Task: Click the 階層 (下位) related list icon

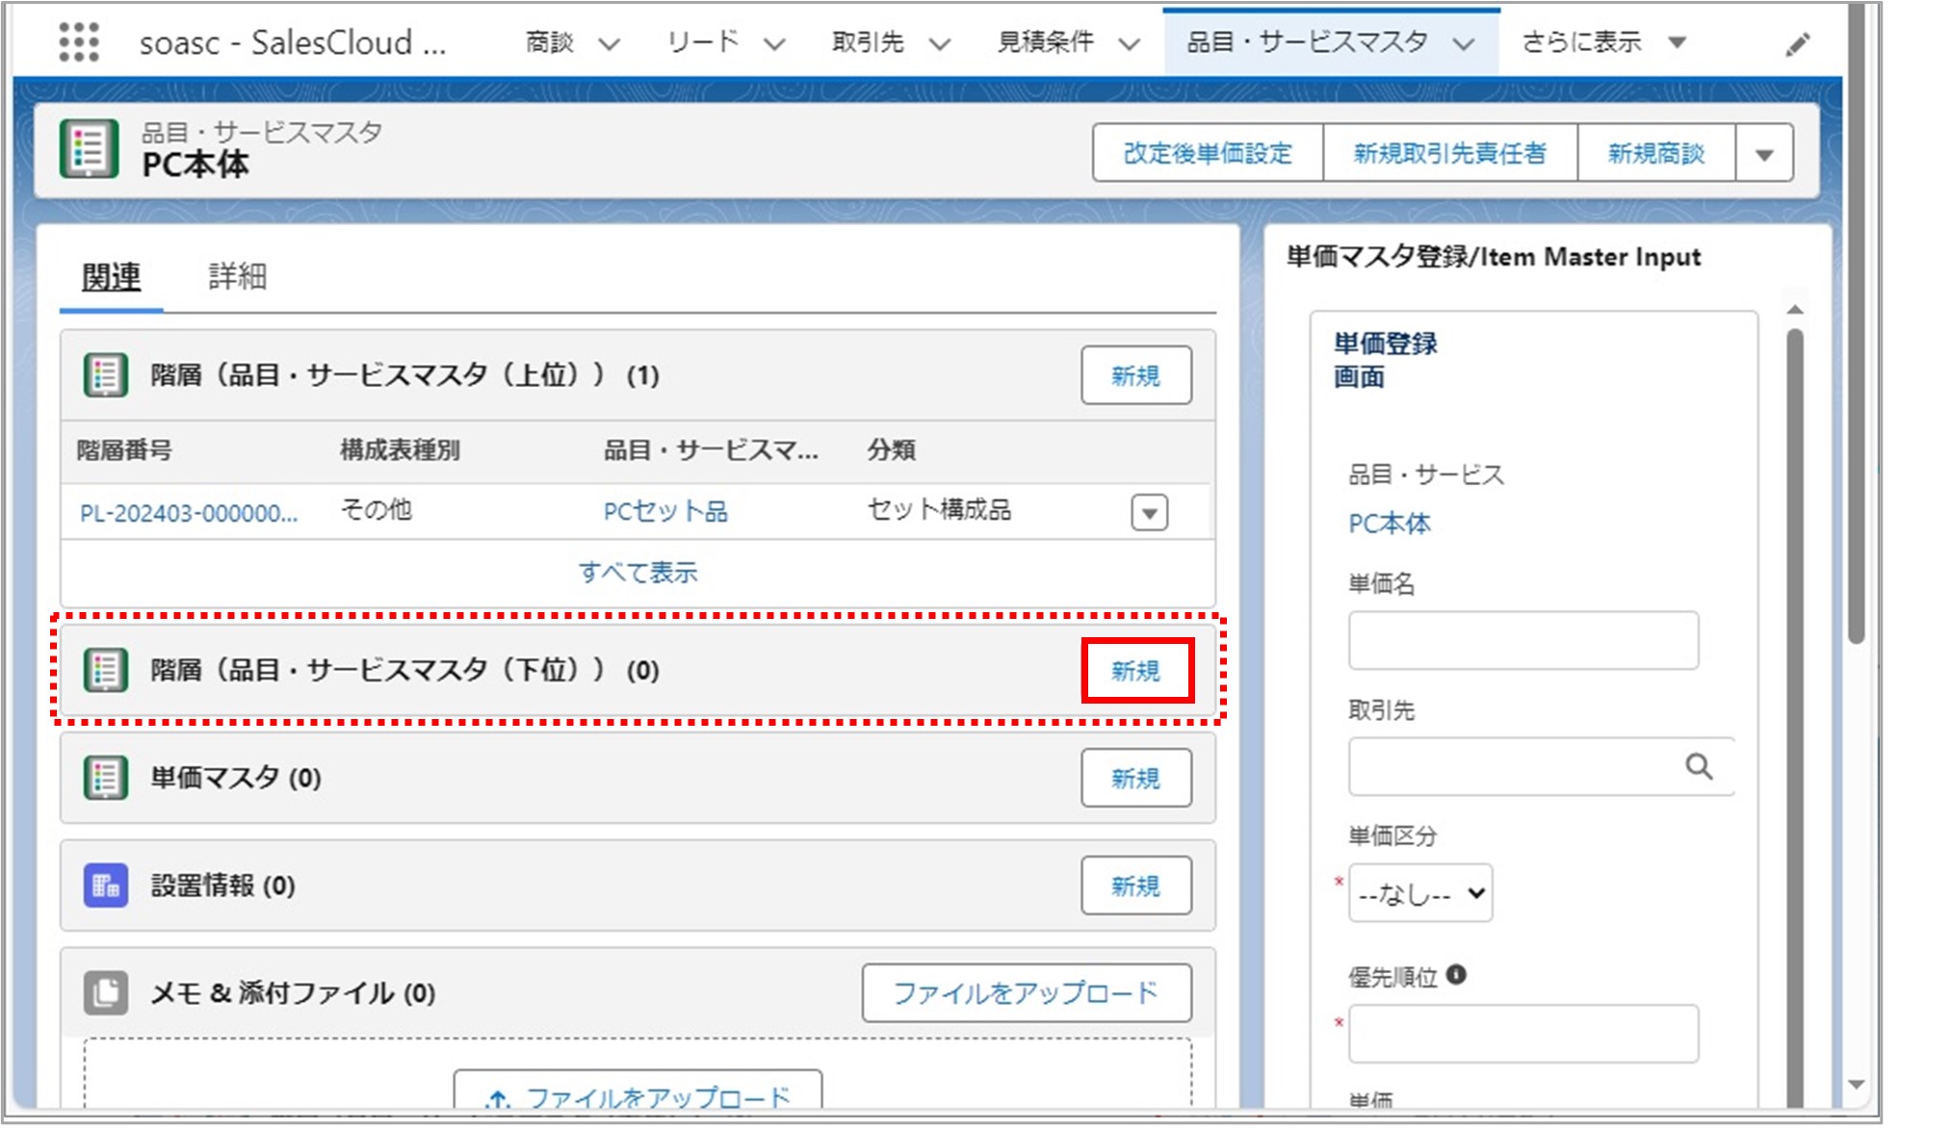Action: point(105,670)
